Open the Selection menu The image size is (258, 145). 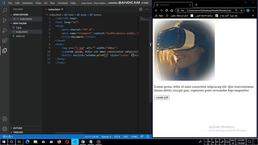click(x=27, y=3)
